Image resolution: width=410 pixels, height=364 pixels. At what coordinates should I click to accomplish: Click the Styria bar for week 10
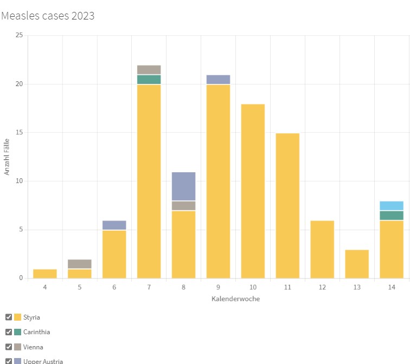coord(253,191)
